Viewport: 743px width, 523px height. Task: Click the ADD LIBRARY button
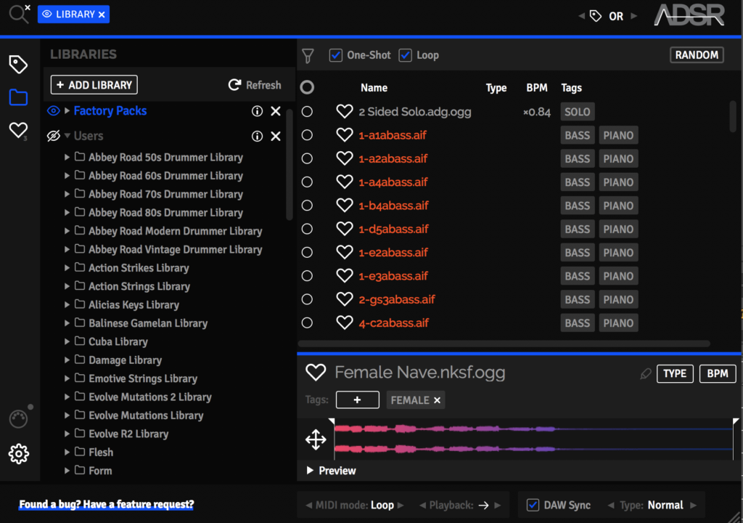[x=94, y=85]
